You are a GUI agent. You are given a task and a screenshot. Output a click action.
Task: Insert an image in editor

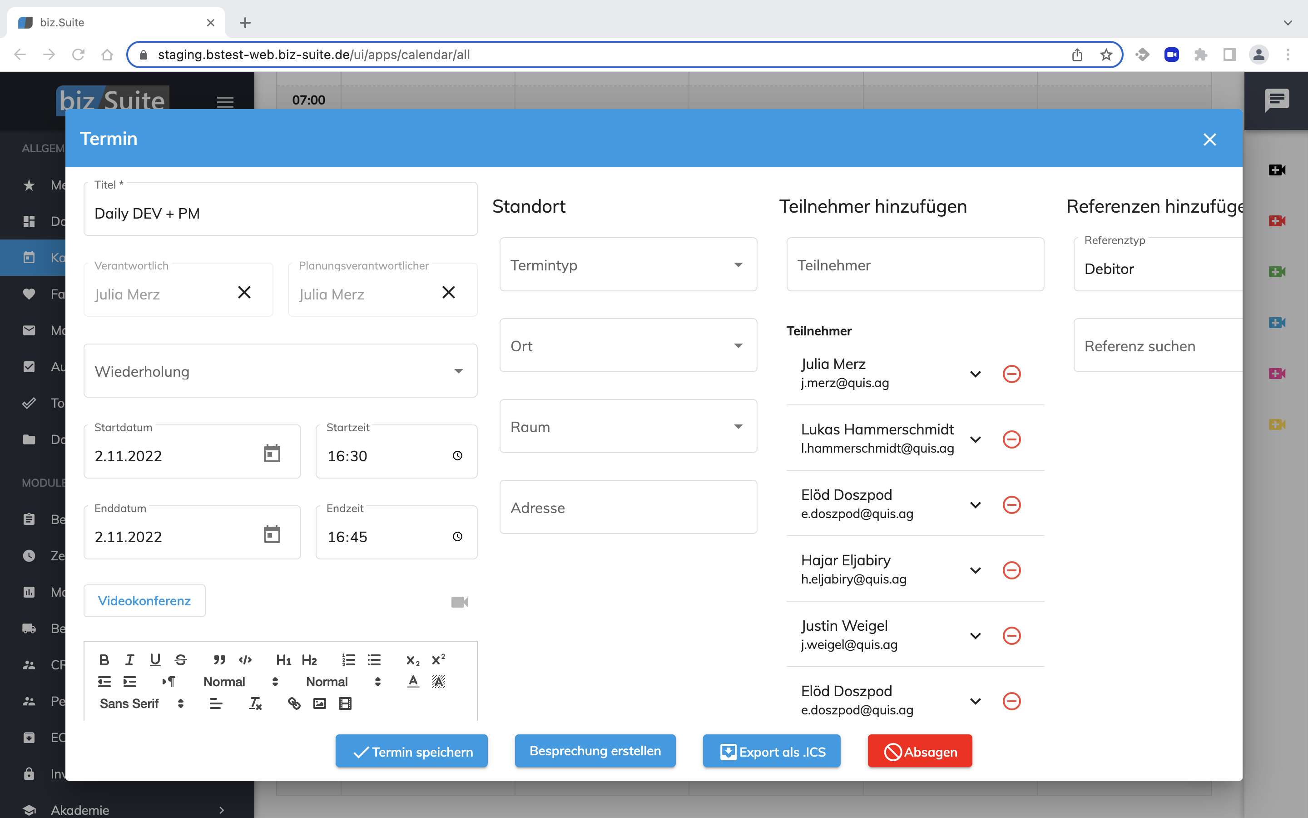click(x=319, y=703)
